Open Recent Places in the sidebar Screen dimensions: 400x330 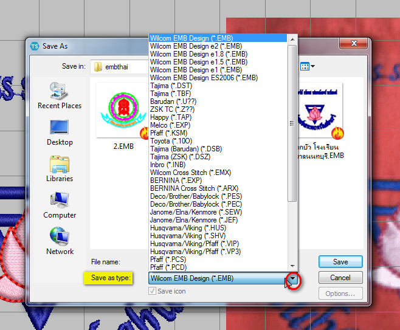pyautogui.click(x=60, y=95)
